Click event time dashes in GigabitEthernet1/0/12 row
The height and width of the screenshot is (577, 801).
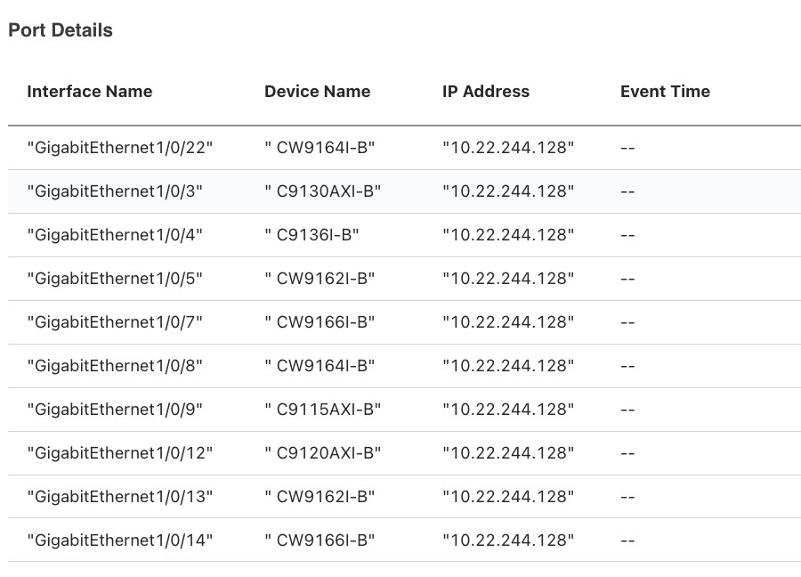(x=627, y=454)
